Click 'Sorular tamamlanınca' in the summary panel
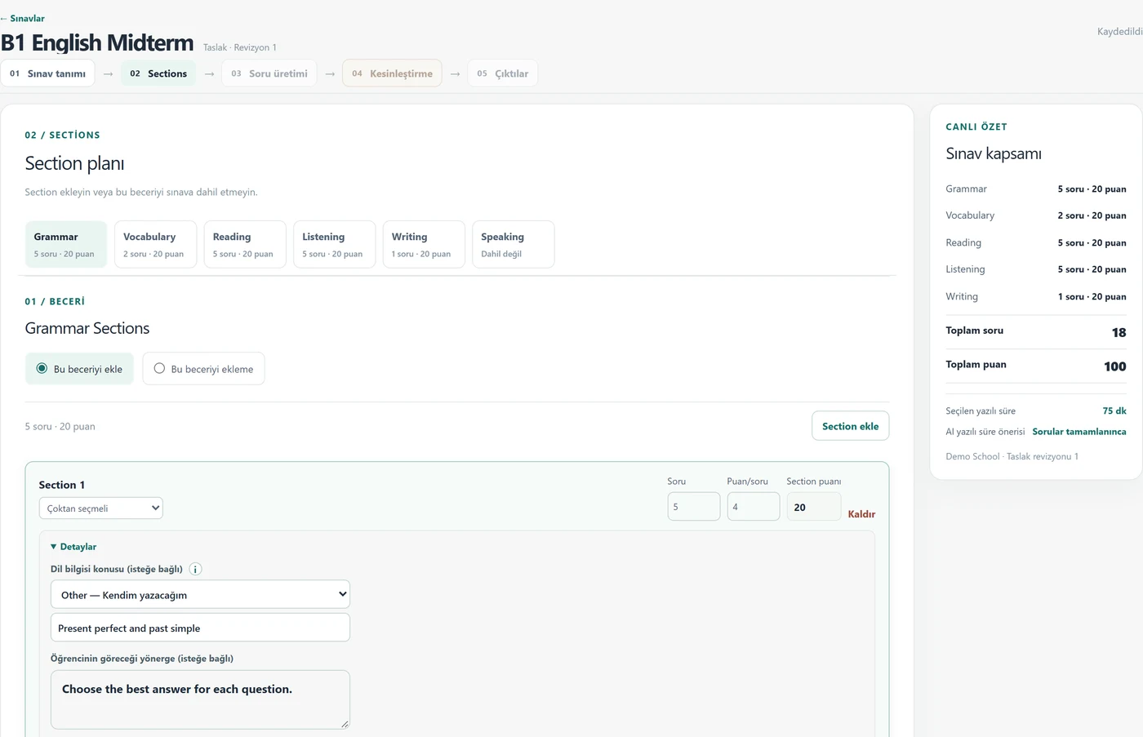Image resolution: width=1143 pixels, height=737 pixels. pos(1079,432)
